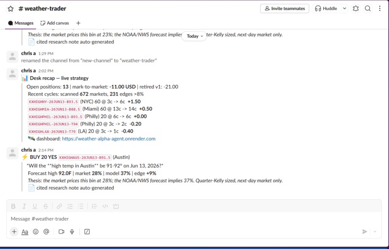Search in channel with magnifier icon
The width and height of the screenshot is (389, 249).
[368, 8]
